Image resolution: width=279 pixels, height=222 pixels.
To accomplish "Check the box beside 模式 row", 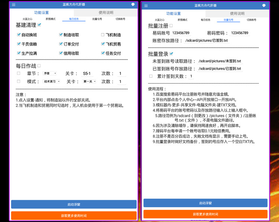I will [x=19, y=81].
